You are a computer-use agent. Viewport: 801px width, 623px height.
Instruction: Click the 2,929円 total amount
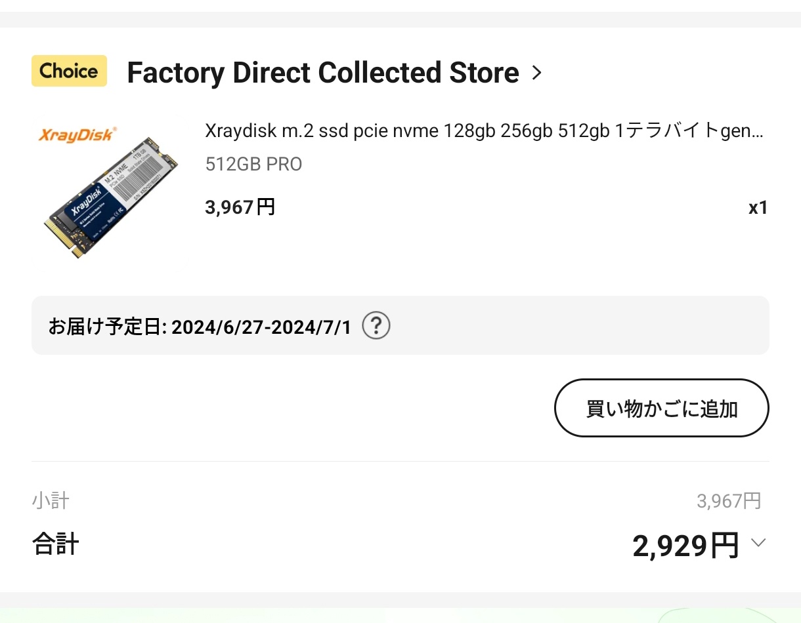coord(685,546)
